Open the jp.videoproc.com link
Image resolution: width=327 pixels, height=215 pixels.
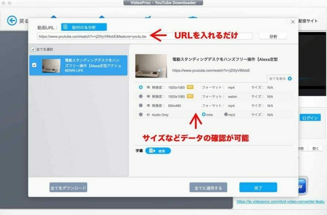(x=281, y=201)
